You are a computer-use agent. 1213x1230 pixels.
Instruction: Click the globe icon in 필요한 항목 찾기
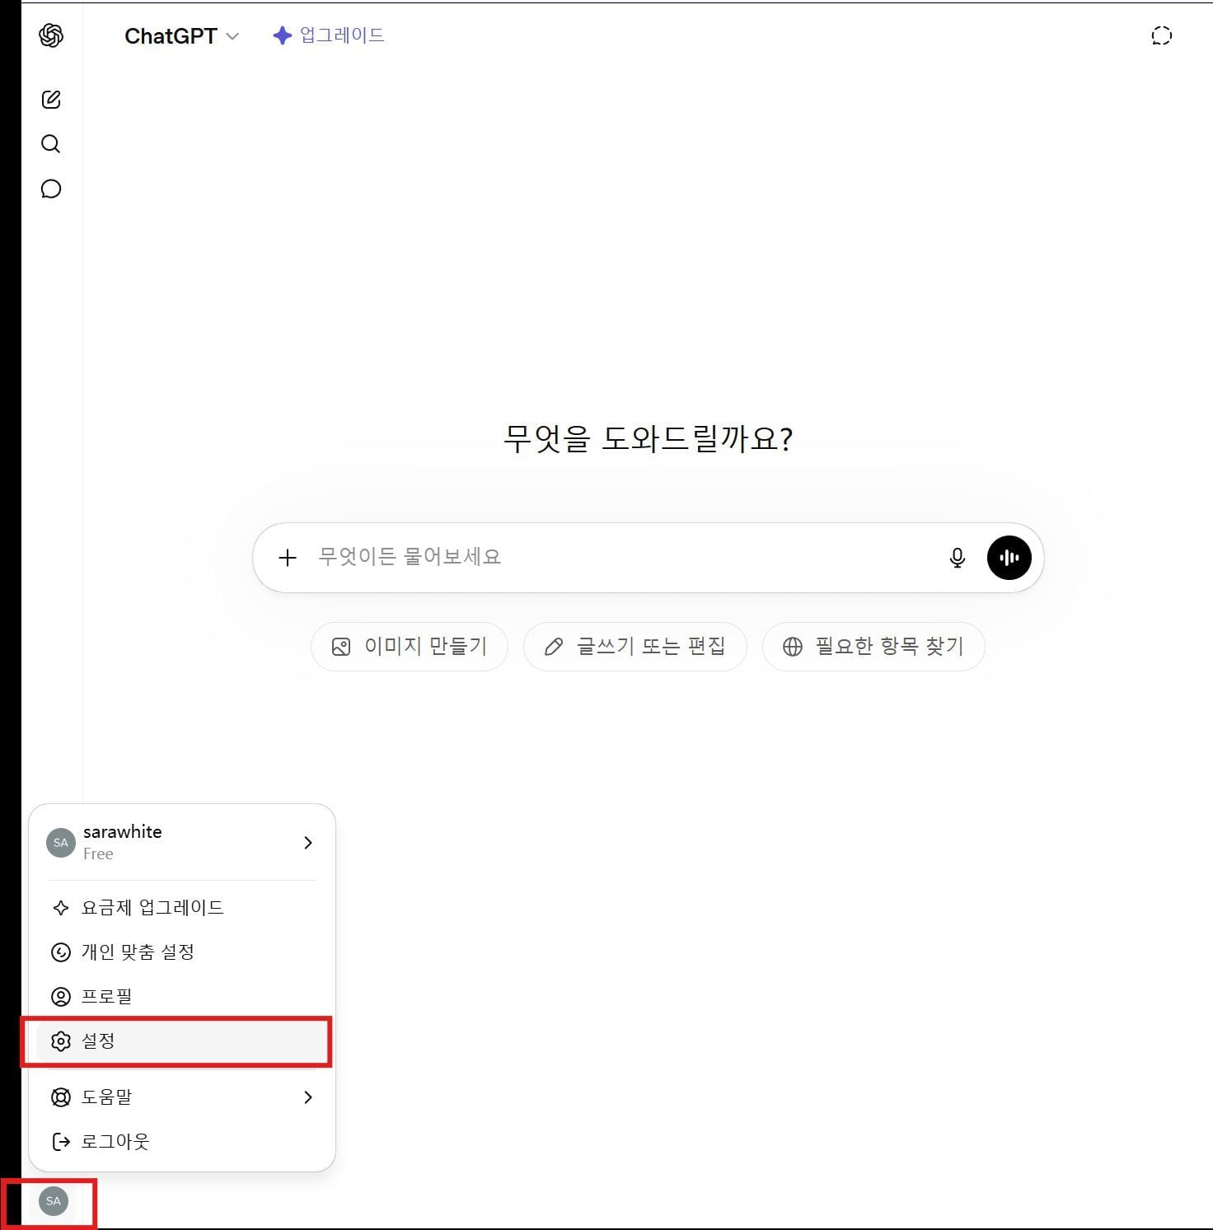pyautogui.click(x=793, y=647)
